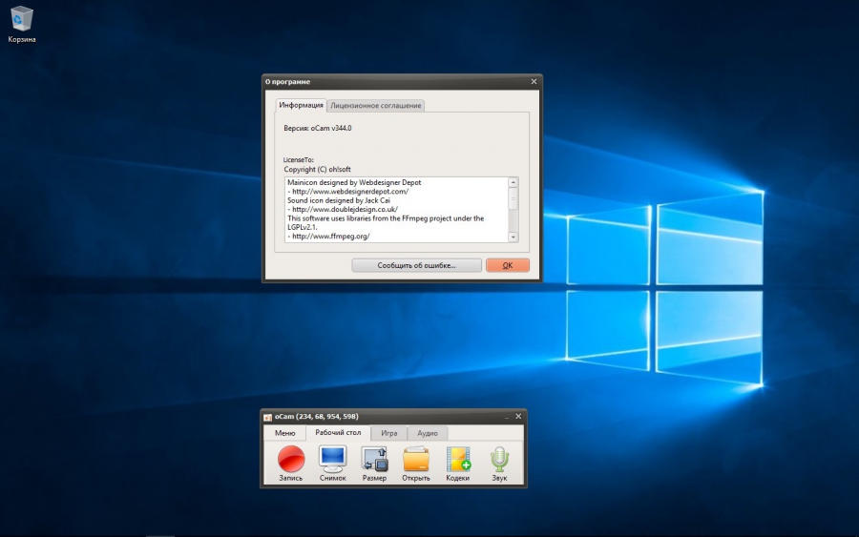859x537 pixels.
Task: Click the red Запись record button
Action: click(x=290, y=459)
